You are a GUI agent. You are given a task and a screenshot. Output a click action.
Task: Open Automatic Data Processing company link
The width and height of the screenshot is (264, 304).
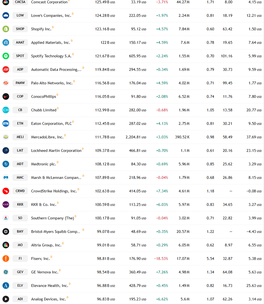(56, 69)
